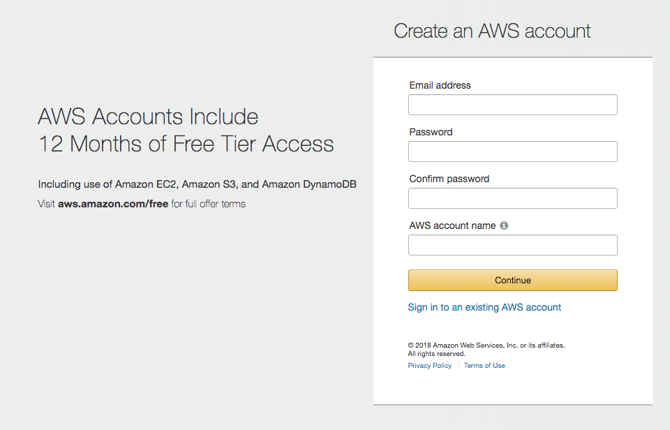Click the AWS account name input field

[512, 245]
